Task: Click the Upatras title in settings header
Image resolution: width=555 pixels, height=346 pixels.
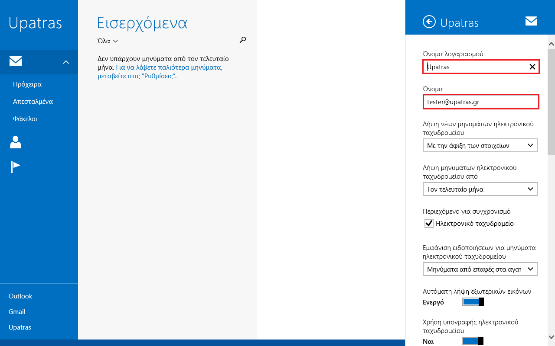Action: tap(459, 22)
